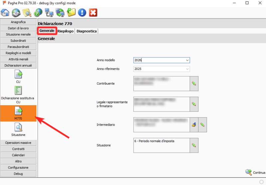Edit Intermediario with the pencil icon

[202, 125]
